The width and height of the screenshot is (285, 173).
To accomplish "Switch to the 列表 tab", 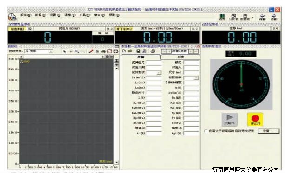I will coord(180,57).
